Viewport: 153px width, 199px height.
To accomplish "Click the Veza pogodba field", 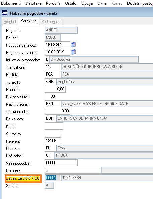I will [x=61, y=163].
